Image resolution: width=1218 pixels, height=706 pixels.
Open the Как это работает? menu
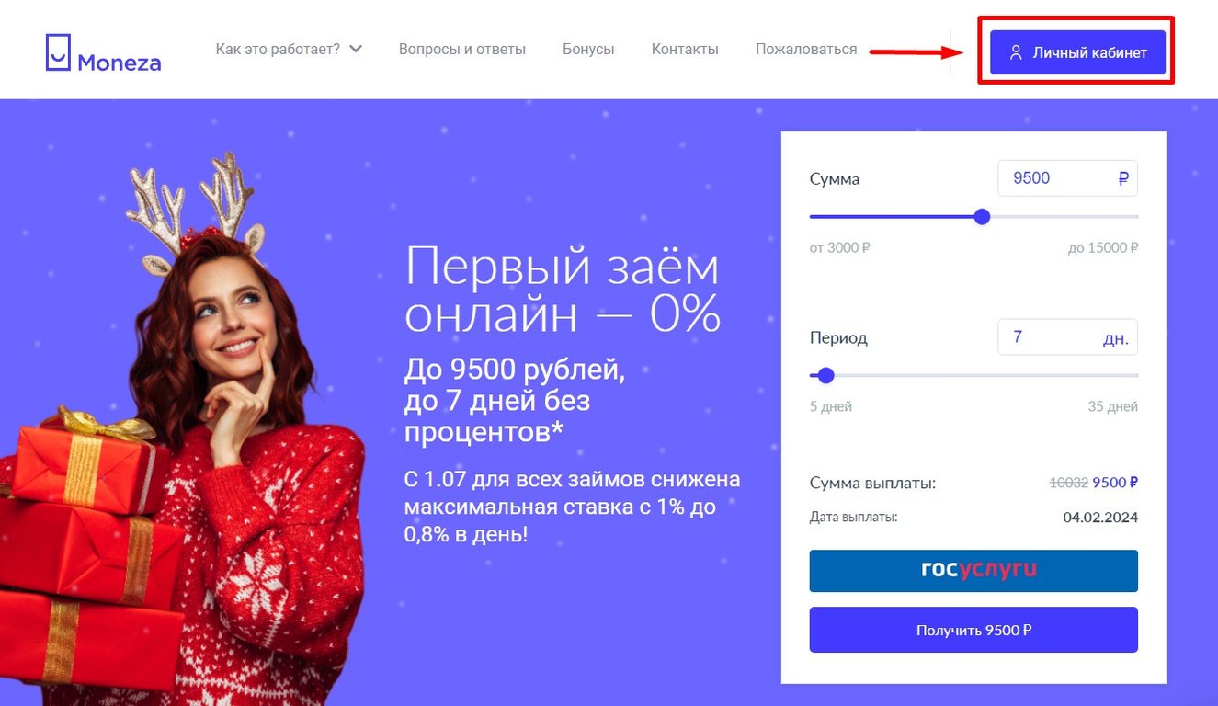pos(289,49)
